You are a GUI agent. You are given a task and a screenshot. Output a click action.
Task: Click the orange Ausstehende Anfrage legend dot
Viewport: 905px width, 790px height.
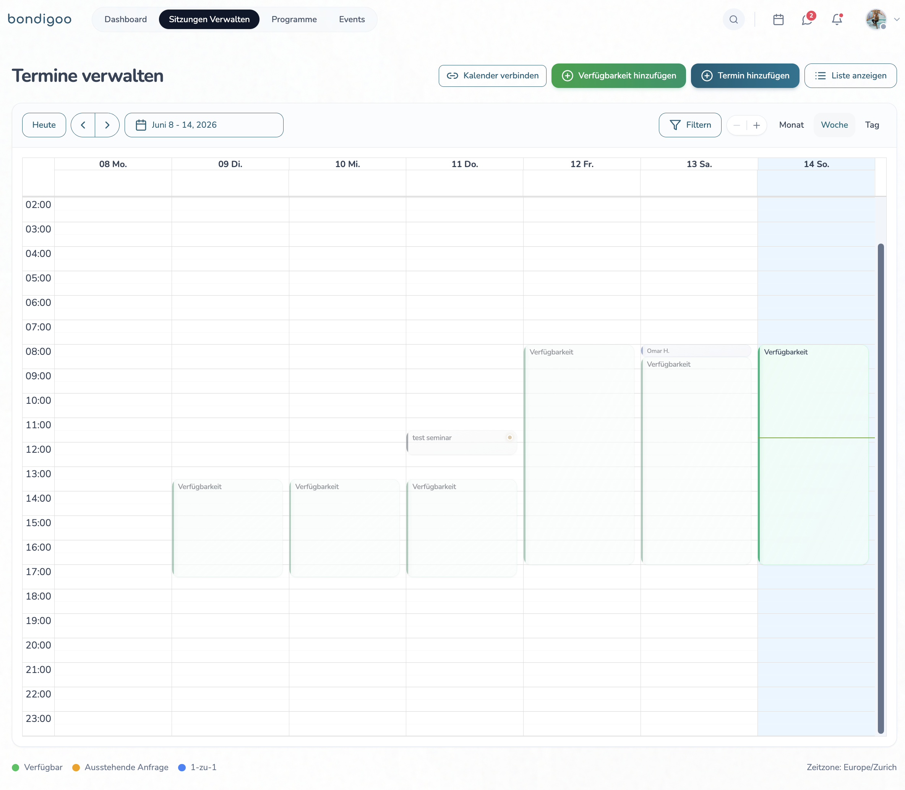tap(76, 767)
